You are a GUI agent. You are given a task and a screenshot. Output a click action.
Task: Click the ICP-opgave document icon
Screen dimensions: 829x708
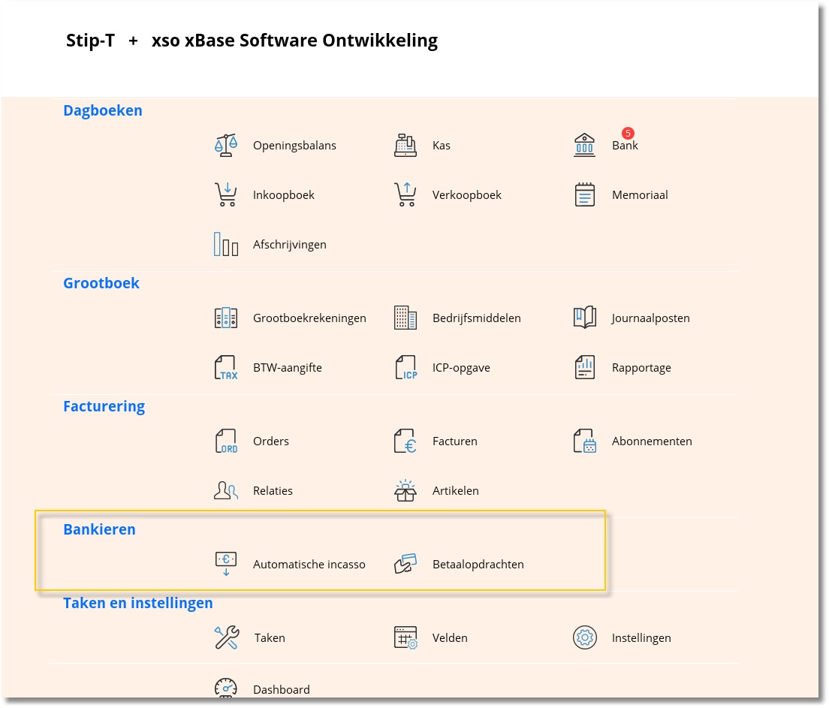click(x=405, y=367)
